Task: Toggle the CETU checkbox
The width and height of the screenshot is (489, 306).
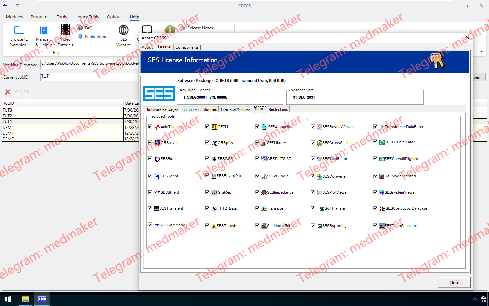Action: tap(207, 126)
